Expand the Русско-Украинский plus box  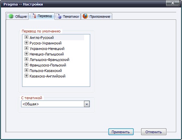coord(26,43)
